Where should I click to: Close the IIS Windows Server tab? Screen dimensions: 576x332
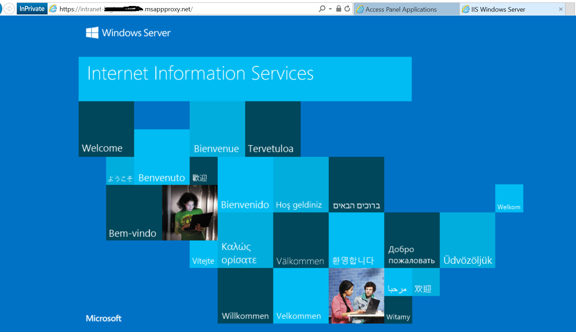(x=560, y=10)
